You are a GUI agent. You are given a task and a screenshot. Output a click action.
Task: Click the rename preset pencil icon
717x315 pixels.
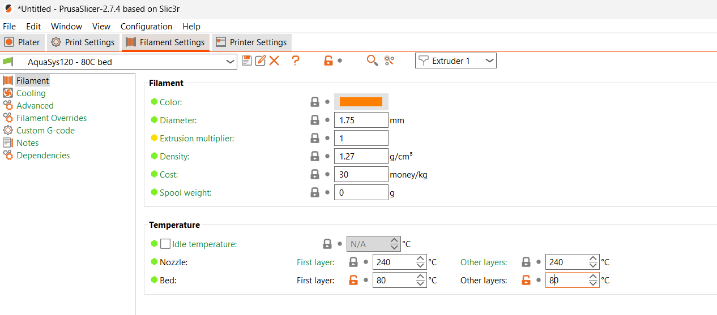261,61
